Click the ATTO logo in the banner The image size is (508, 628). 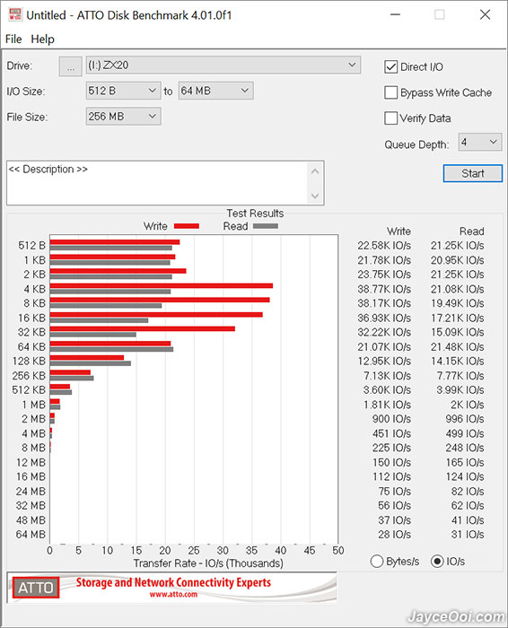tap(36, 587)
